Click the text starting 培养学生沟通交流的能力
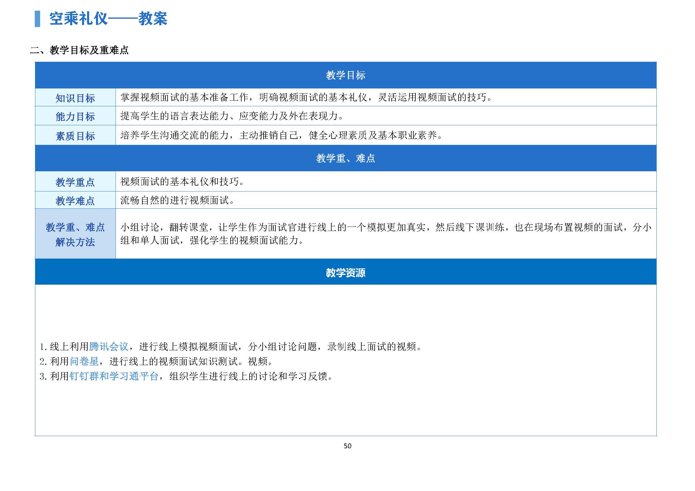Viewport: 695px width, 491px height. [x=282, y=135]
